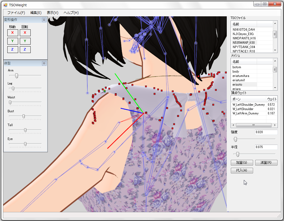This screenshot has height=221, width=284.
Task: Open the ヘルプ(H) menu
Action: pos(71,13)
